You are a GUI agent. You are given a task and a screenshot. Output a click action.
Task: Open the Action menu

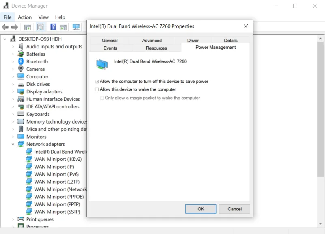[x=25, y=17]
